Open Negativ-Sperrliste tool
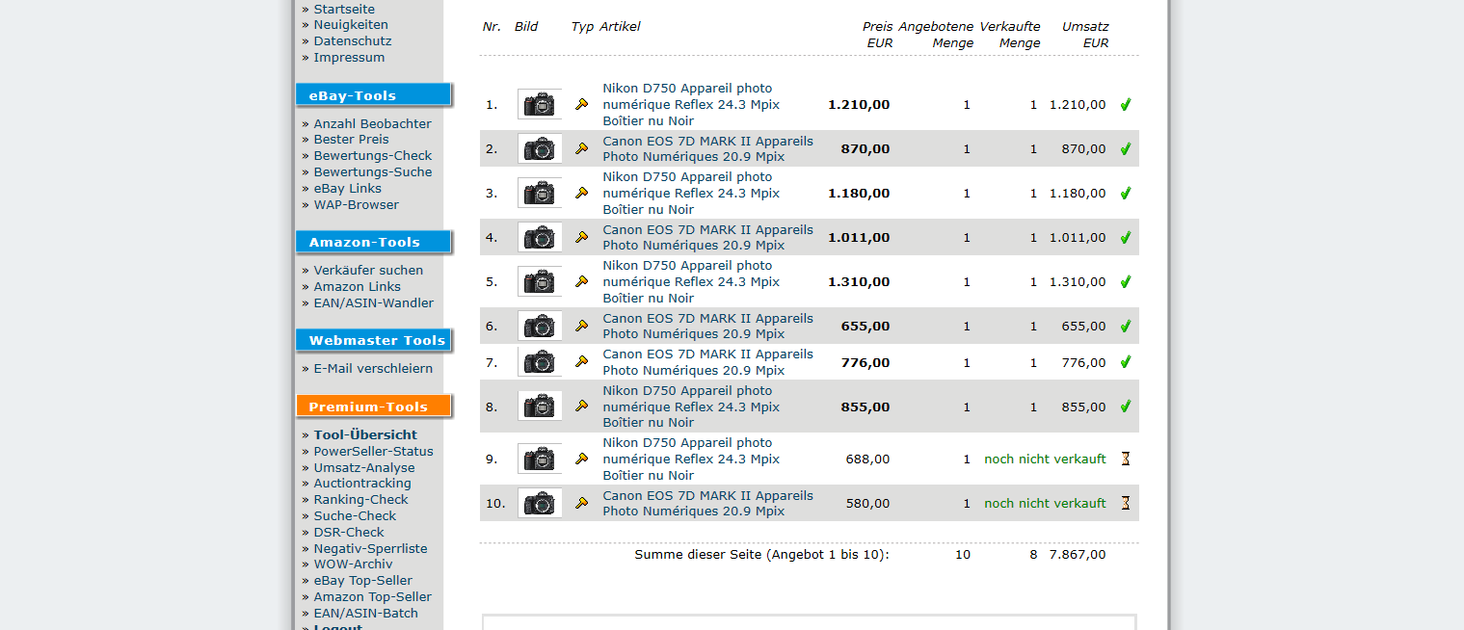Viewport: 1464px width, 630px height. click(370, 548)
